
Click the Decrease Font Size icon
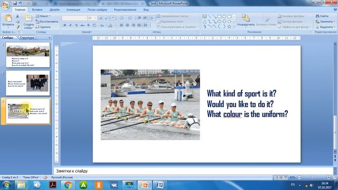(x=106, y=18)
